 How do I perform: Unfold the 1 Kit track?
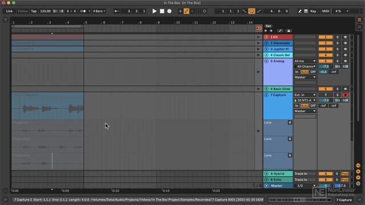266,37
